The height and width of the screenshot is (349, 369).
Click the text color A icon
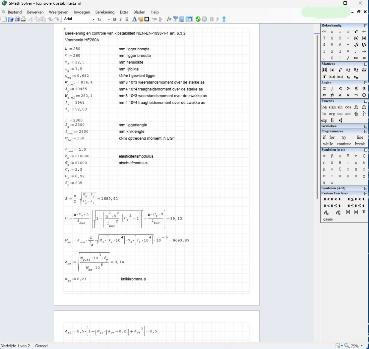pos(134,19)
